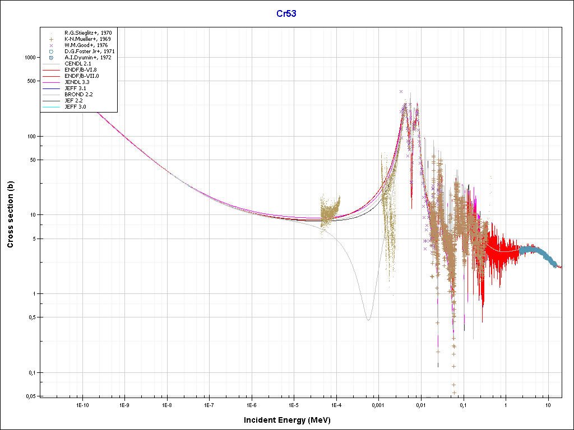This screenshot has height=430, width=574.
Task: Click the plus marker beside K-N.Mueller+, 1969
Action: point(51,39)
